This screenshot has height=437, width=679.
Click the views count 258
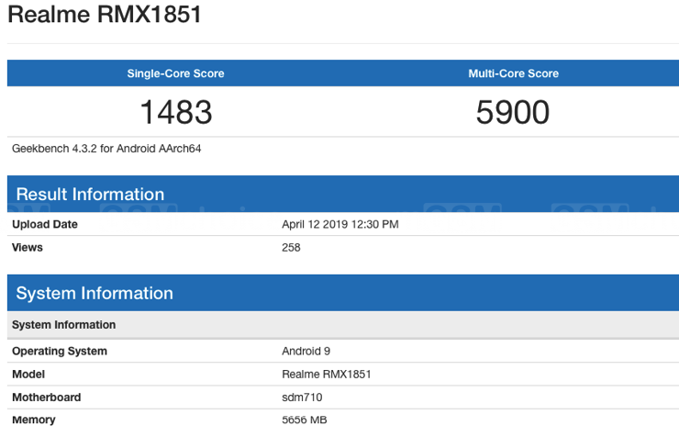pos(291,247)
